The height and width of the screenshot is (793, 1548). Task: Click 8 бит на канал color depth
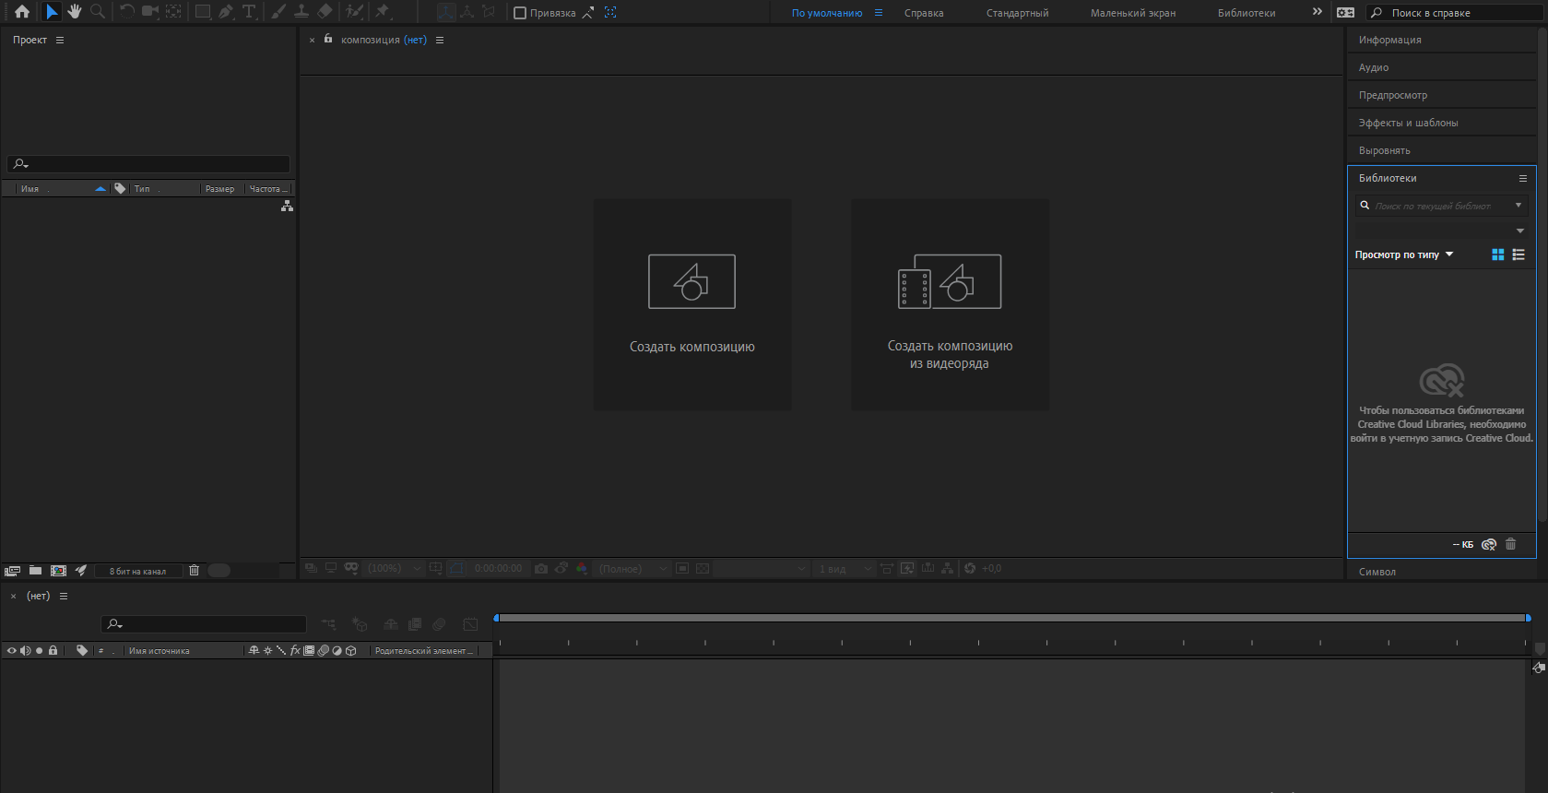pyautogui.click(x=138, y=571)
